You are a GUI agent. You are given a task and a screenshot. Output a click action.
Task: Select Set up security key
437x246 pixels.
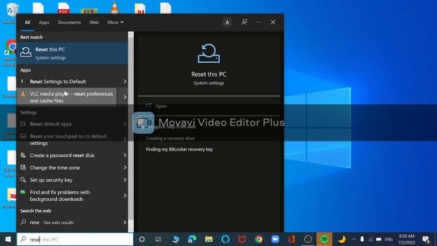click(x=67, y=180)
